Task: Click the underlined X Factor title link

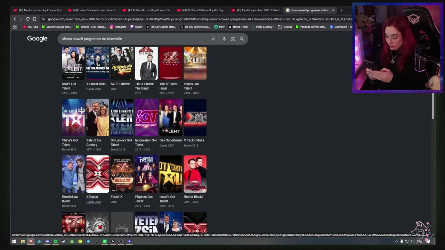Action: pos(92,197)
